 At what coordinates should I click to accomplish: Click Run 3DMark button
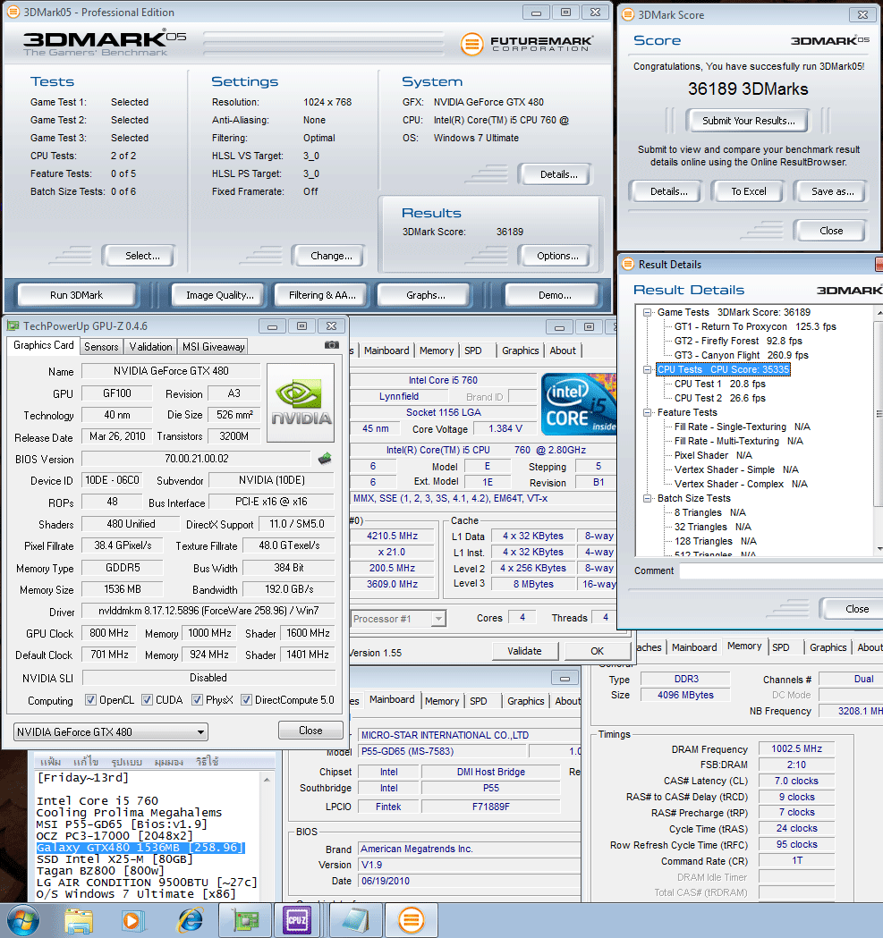coord(77,295)
